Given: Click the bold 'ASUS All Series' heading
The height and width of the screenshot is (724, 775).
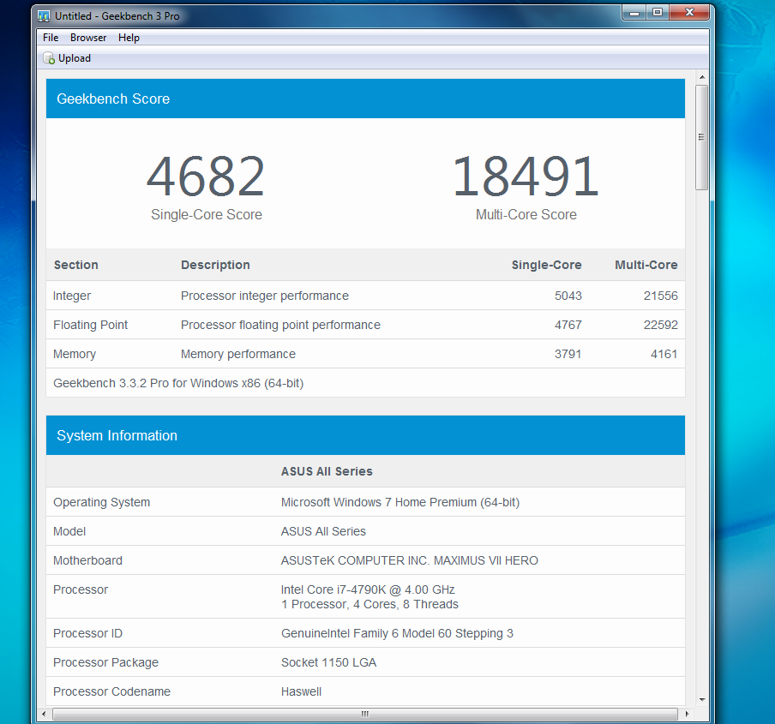Looking at the screenshot, I should pos(327,471).
